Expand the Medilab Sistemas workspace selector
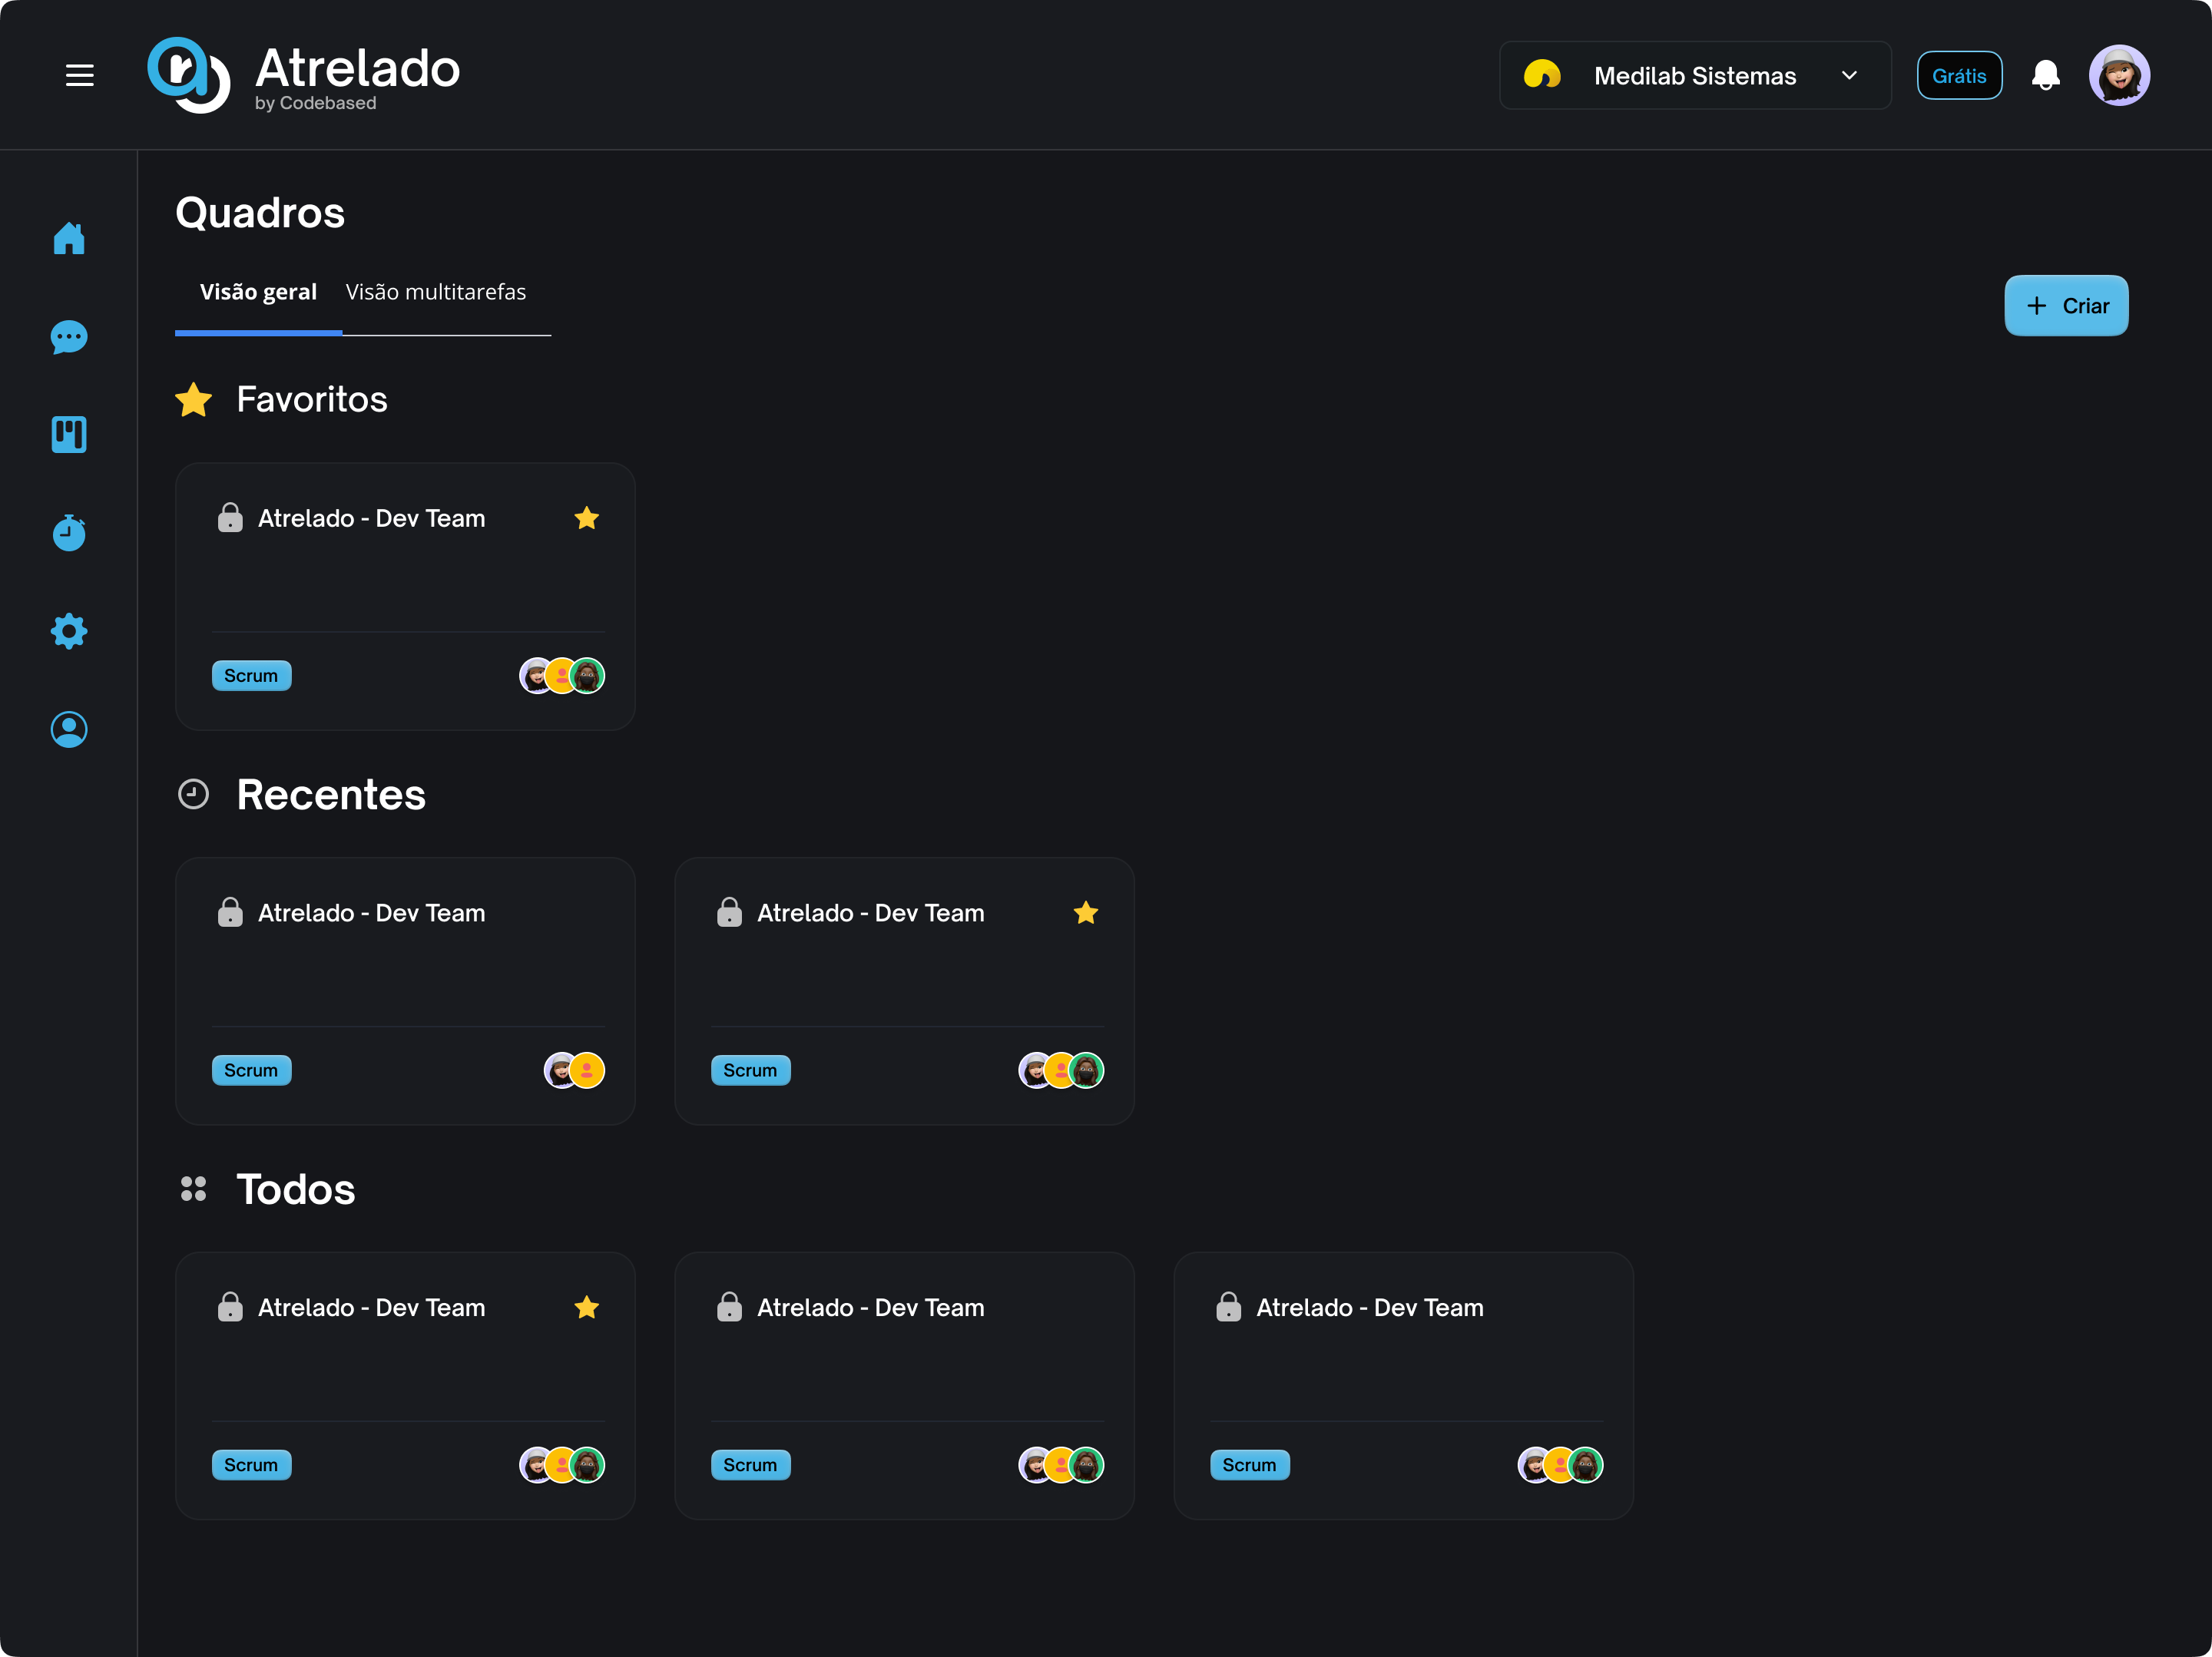This screenshot has height=1657, width=2212. pyautogui.click(x=1694, y=74)
